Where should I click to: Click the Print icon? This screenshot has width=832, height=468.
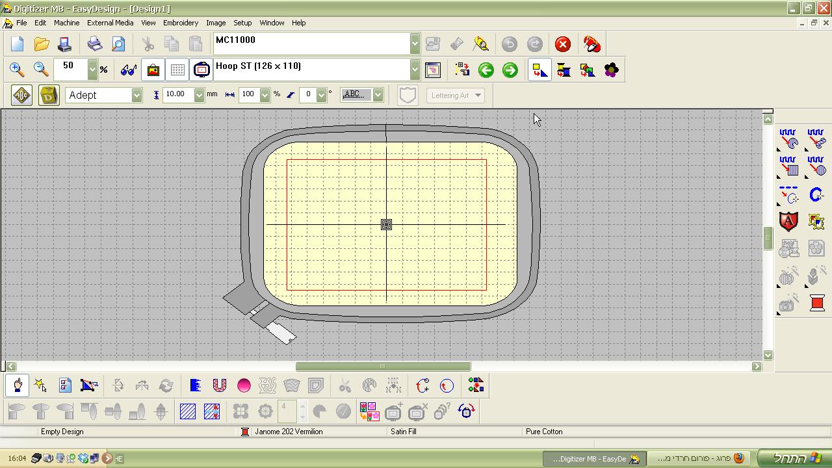(95, 44)
